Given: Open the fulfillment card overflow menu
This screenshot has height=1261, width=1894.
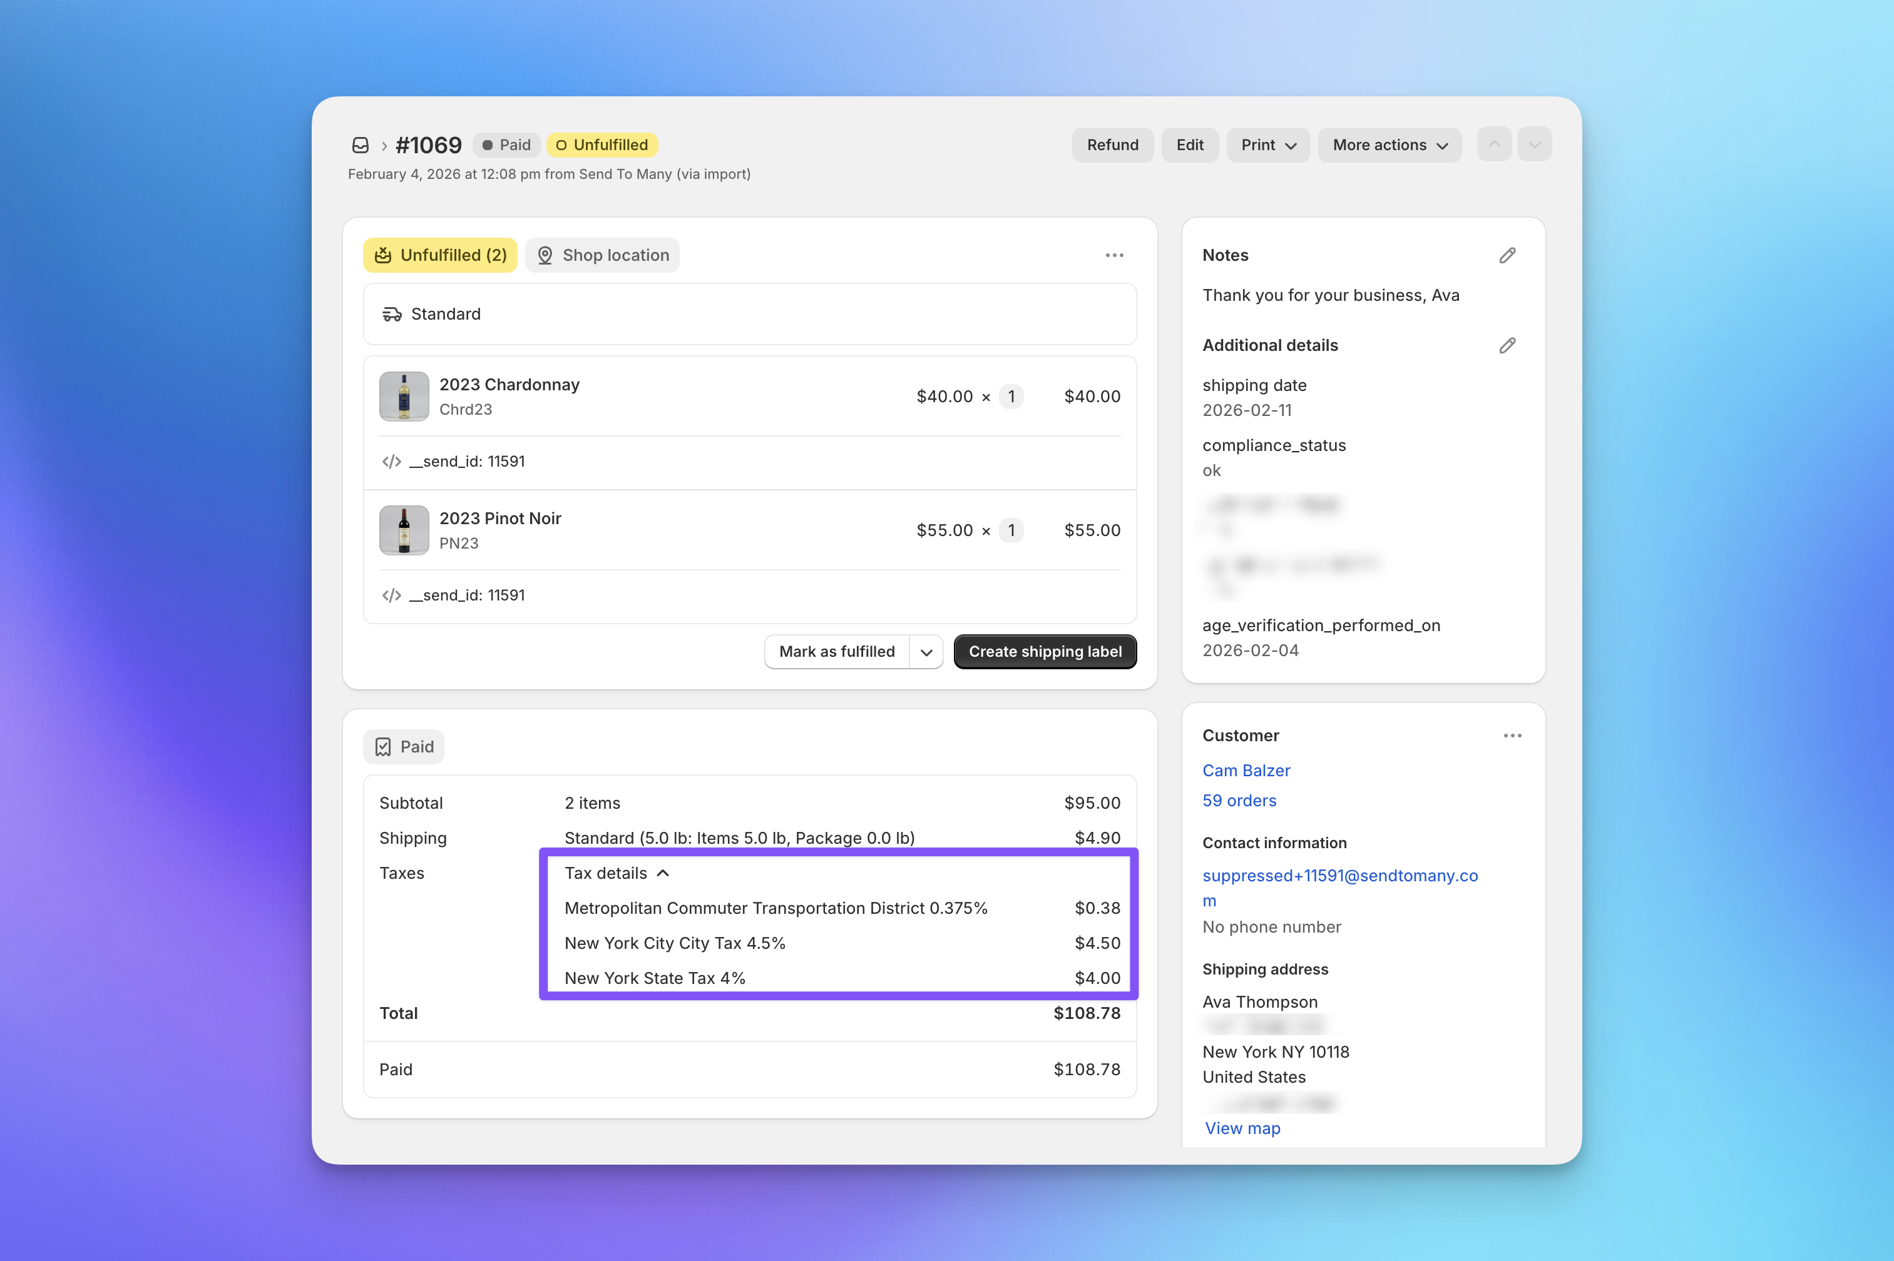Looking at the screenshot, I should point(1114,255).
